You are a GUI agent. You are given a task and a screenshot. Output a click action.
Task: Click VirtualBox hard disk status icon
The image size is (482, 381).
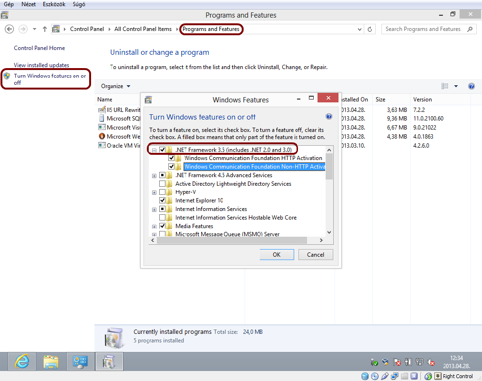pyautogui.click(x=365, y=376)
